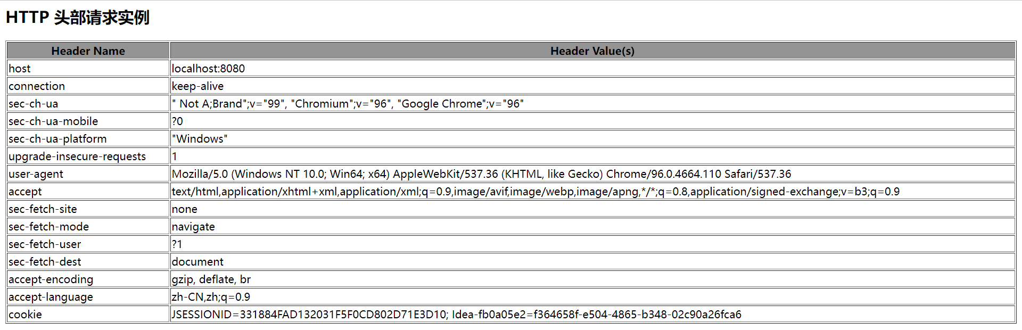1022x330 pixels.
Task: Click the page heading "HTTP 头部请求实例"
Action: [x=78, y=18]
